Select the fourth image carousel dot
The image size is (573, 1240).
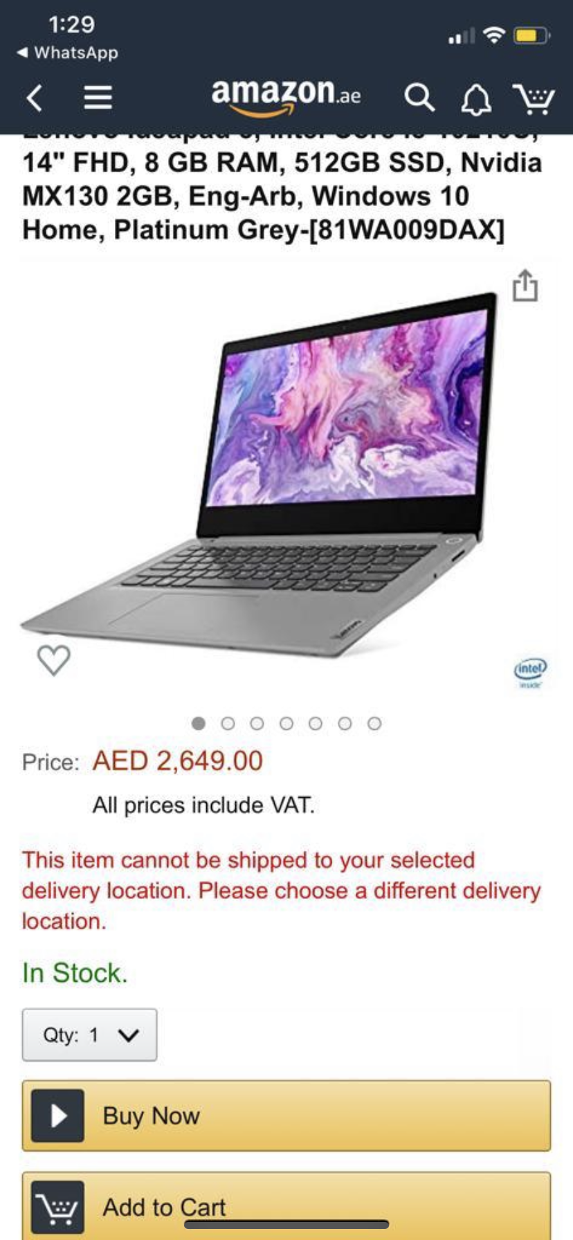pos(286,724)
